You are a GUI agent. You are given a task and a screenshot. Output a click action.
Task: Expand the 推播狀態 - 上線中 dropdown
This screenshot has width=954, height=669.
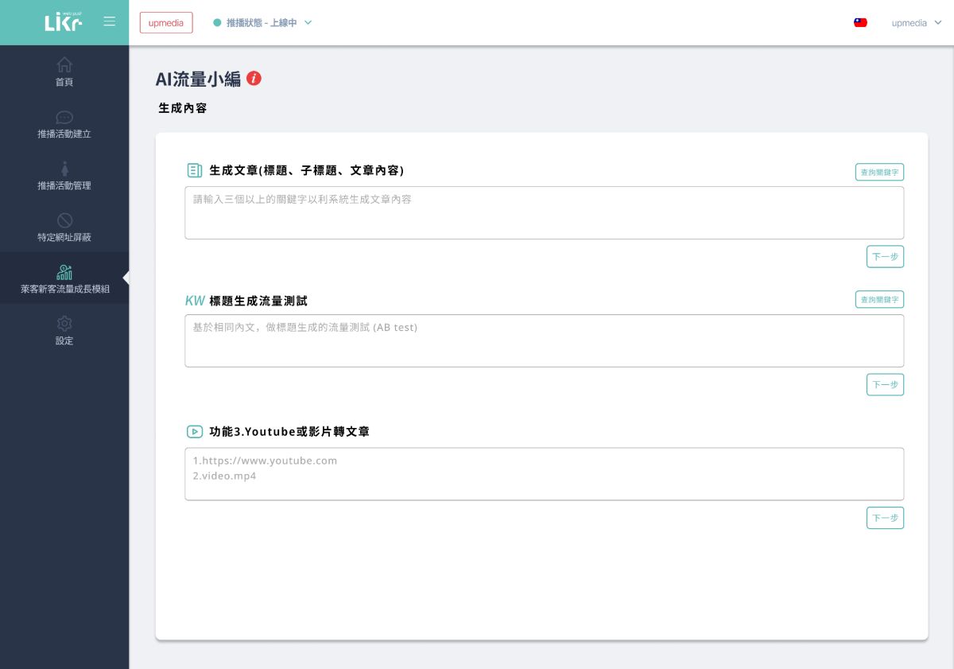point(262,22)
